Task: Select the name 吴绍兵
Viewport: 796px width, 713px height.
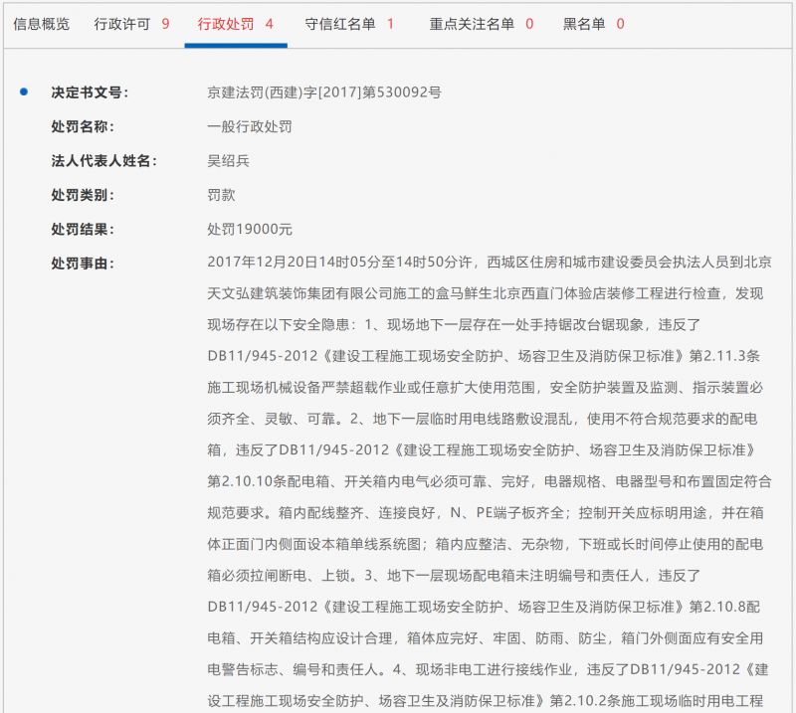Action: (x=228, y=161)
